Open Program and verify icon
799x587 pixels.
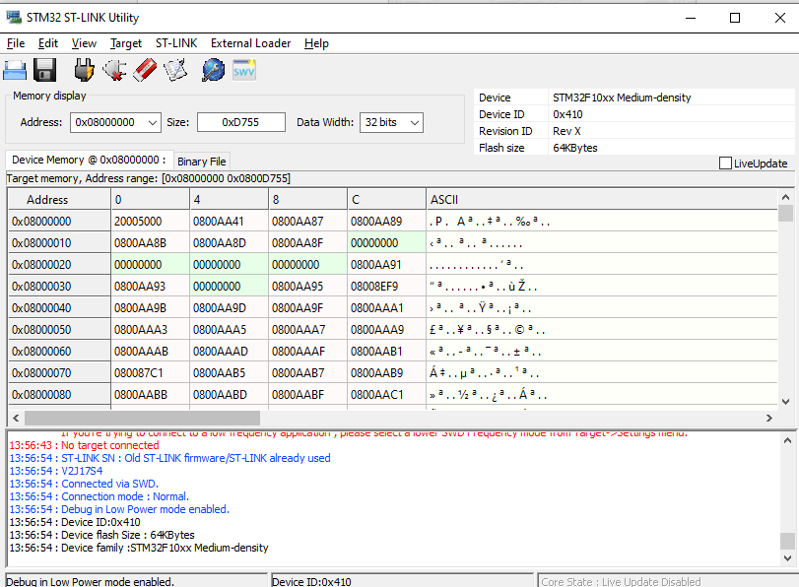click(175, 70)
